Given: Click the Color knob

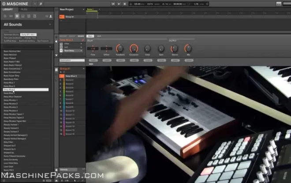Looking at the screenshot, I should 147,49.
